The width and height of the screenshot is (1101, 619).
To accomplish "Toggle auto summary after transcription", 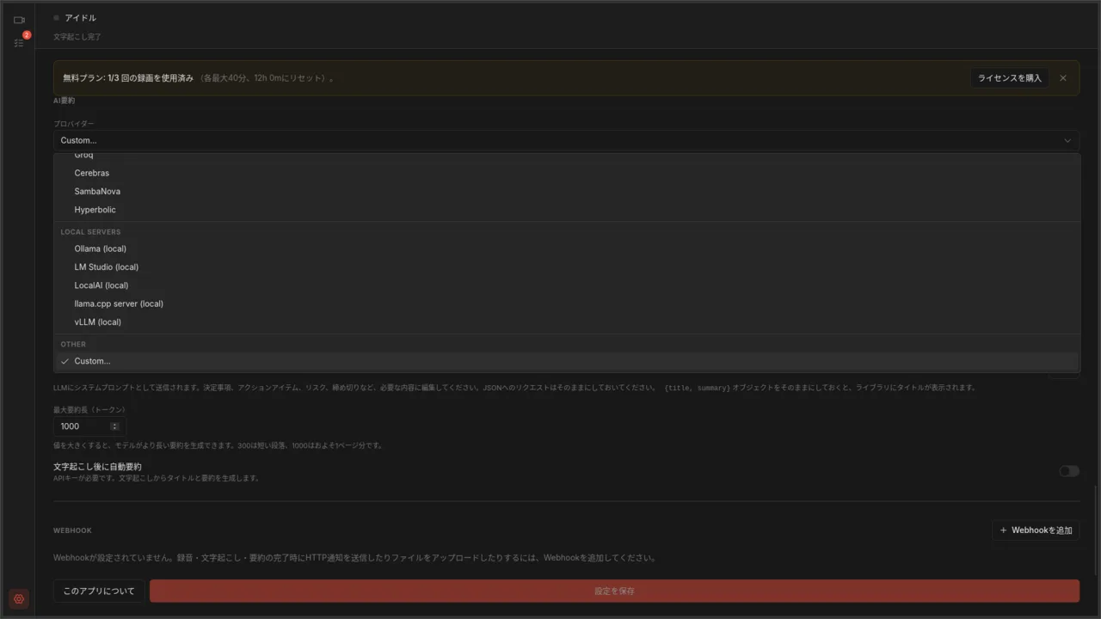I will (1069, 471).
